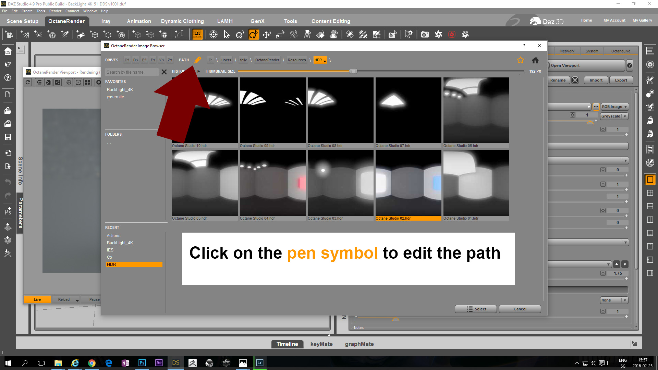Screen dimensions: 658x370
Task: Select the Octane Studio 06.hdr thumbnail
Action: [x=476, y=110]
